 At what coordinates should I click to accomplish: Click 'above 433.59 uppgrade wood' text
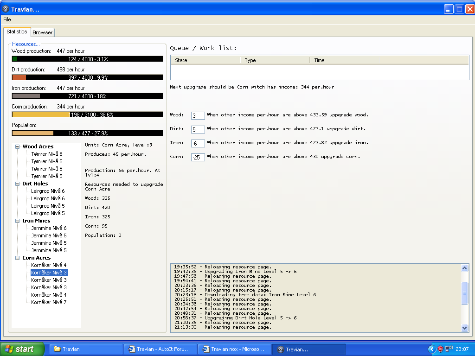coord(331,115)
